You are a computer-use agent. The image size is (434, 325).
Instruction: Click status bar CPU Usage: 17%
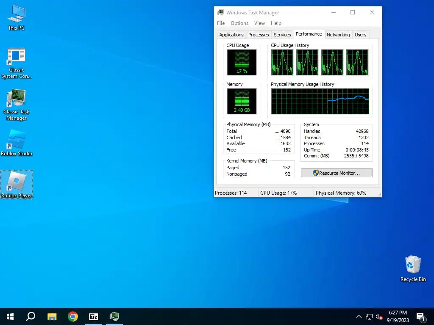(x=278, y=193)
